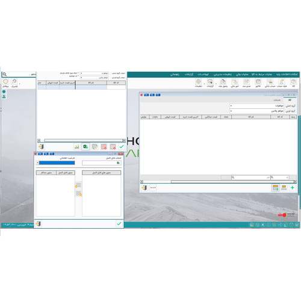Click Excel file selection input field
This screenshot has height=301, width=301.
102,163
